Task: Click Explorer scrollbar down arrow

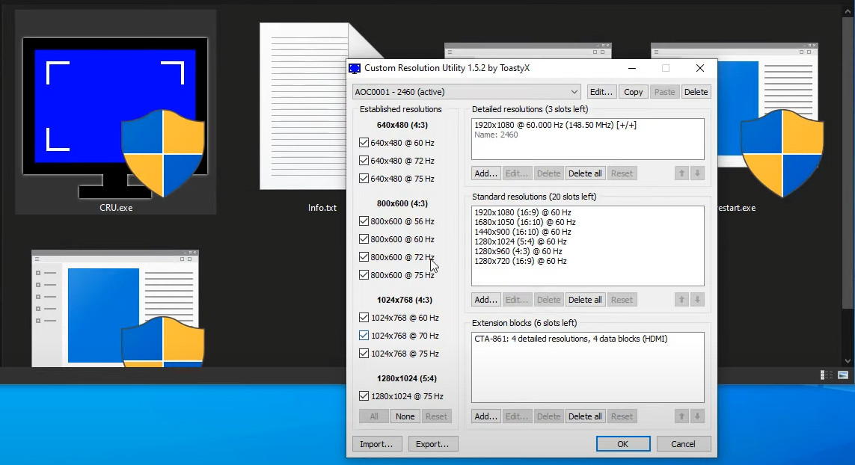Action: click(x=848, y=361)
